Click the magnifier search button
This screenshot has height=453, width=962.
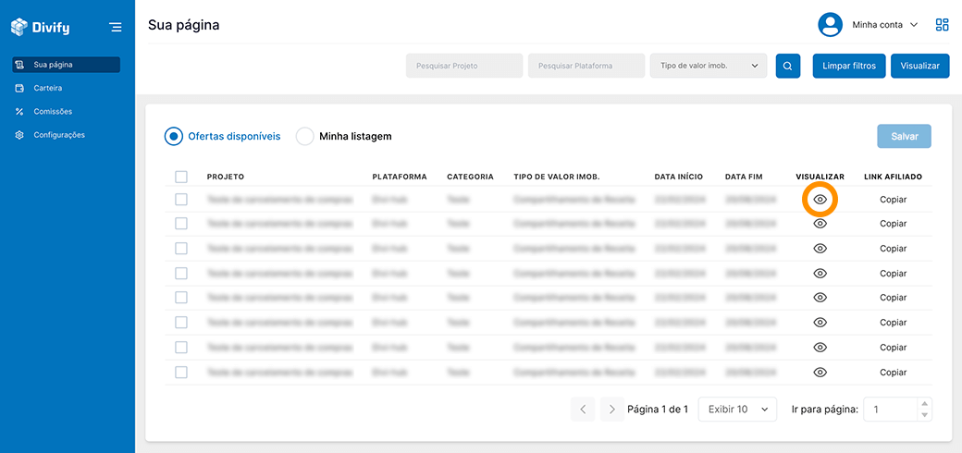788,66
